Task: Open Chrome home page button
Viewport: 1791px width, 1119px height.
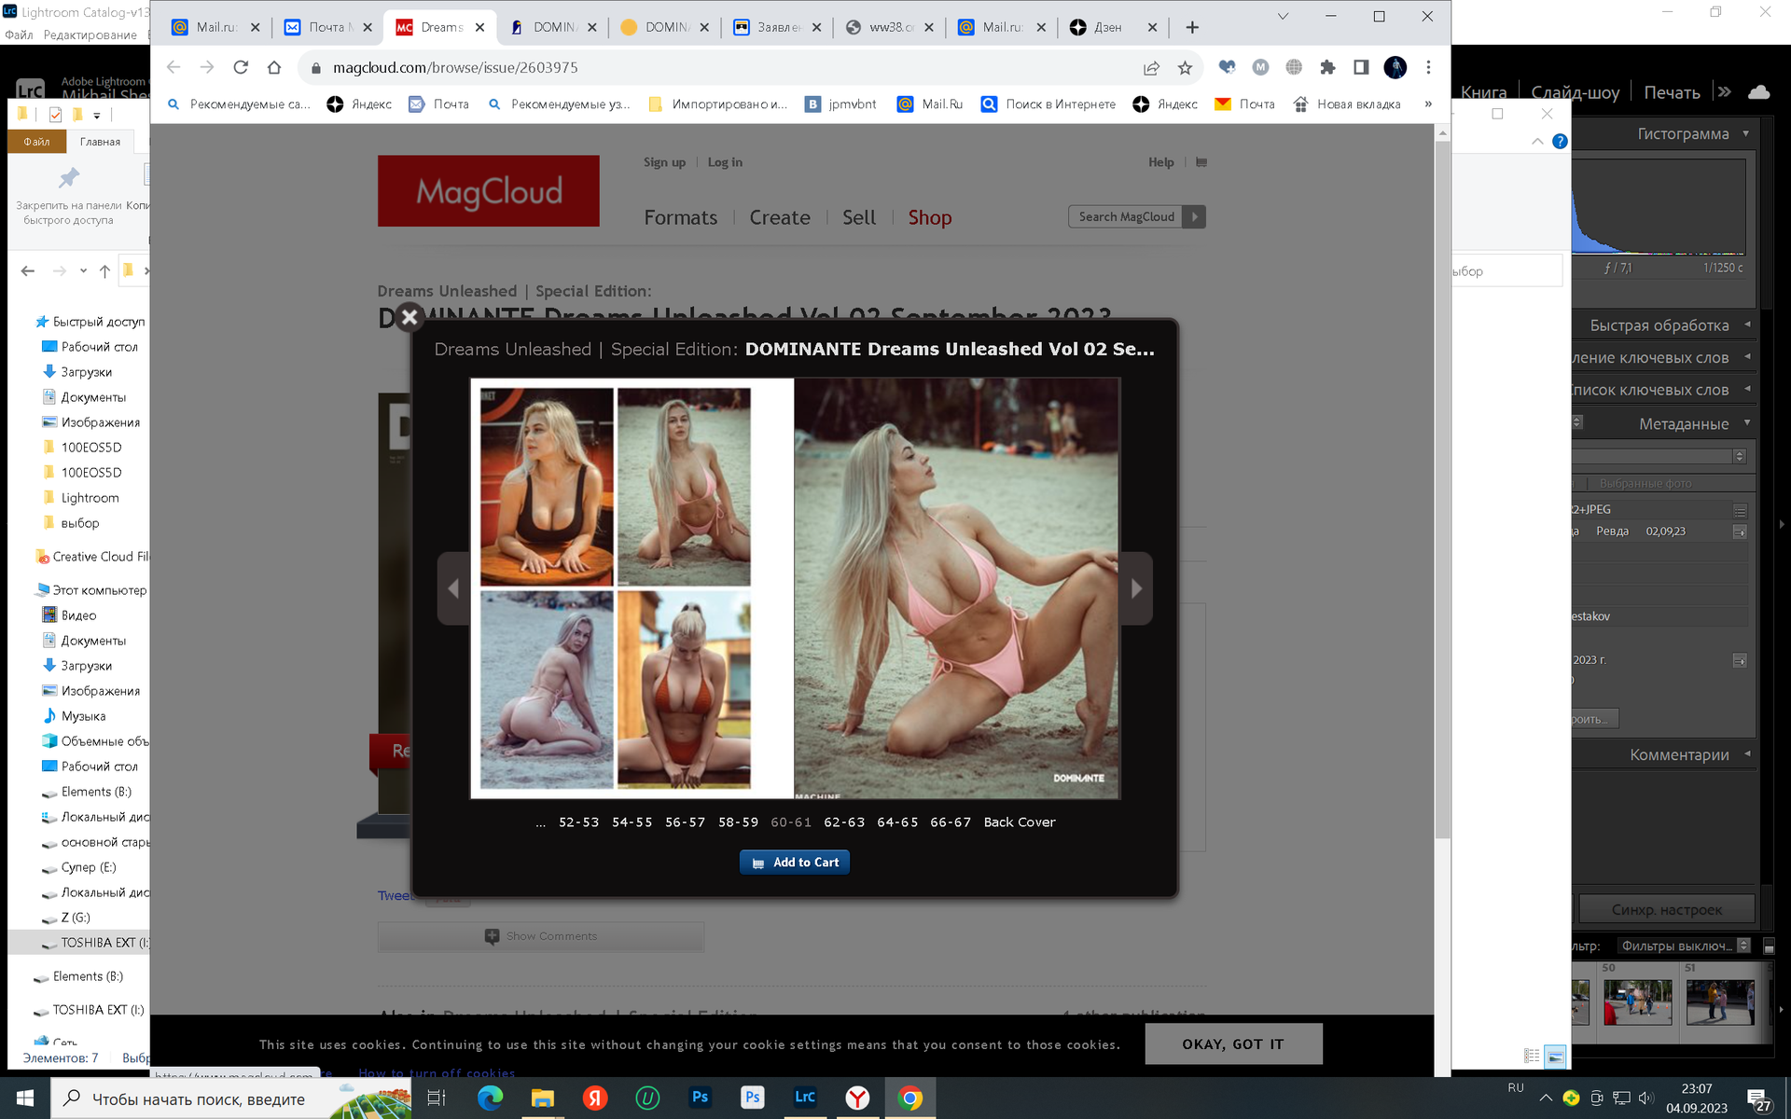Action: [274, 67]
